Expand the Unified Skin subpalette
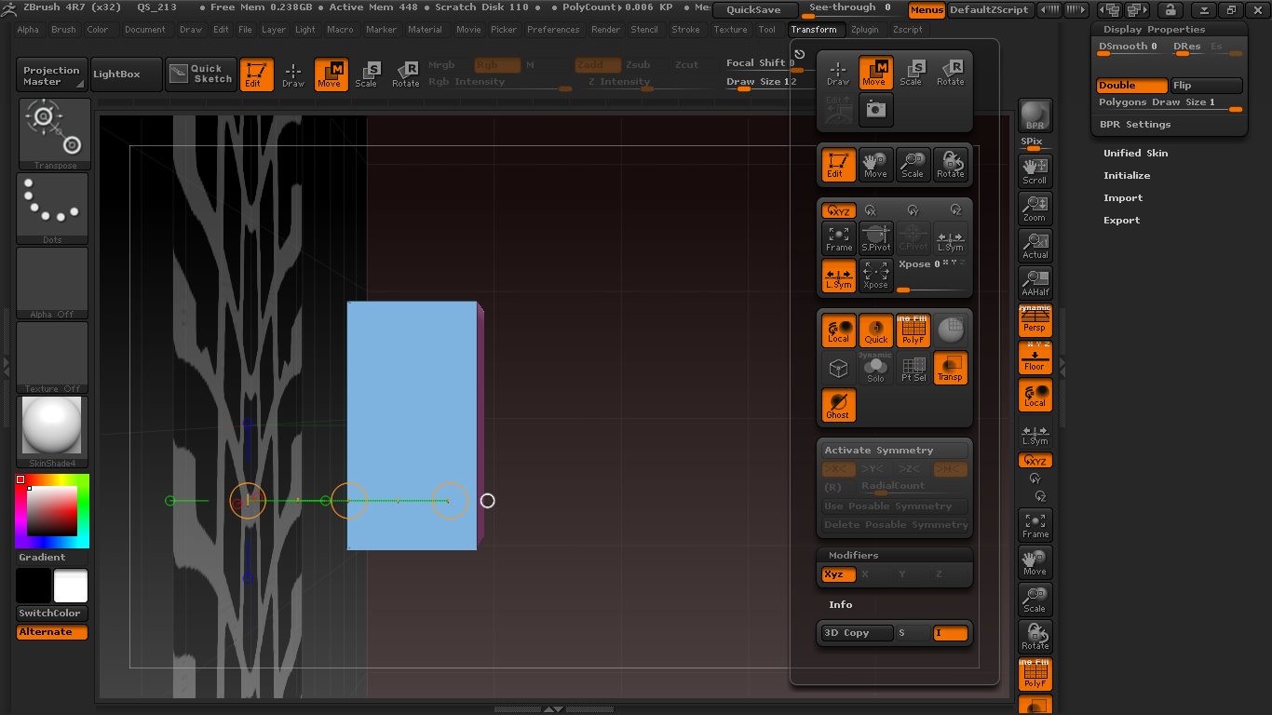Image resolution: width=1272 pixels, height=715 pixels. tap(1136, 154)
